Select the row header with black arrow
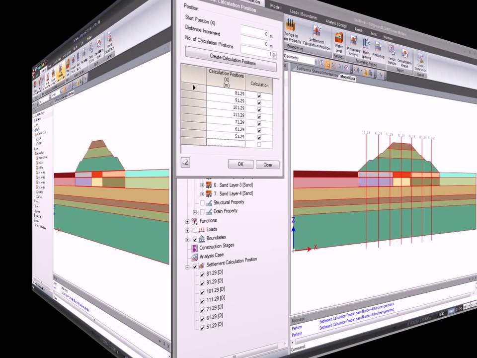Viewport: 477px width, 358px height. pos(194,88)
